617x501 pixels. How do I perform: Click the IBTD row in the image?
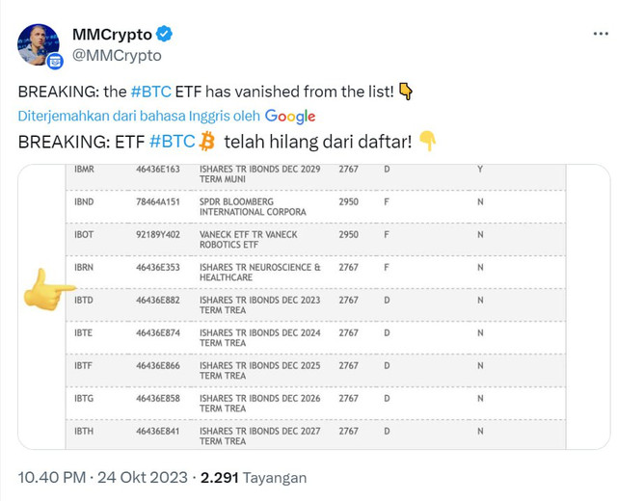coord(315,305)
